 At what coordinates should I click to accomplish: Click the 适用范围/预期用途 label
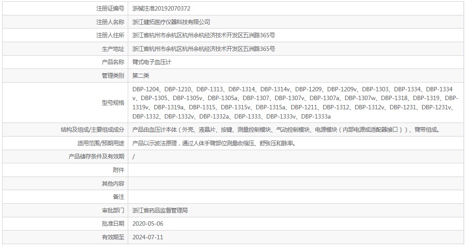pyautogui.click(x=101, y=143)
